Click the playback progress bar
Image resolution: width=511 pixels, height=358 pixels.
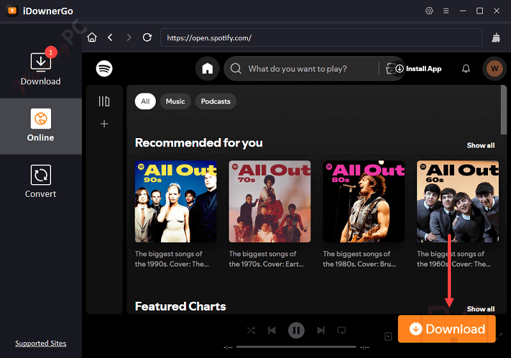(295, 347)
